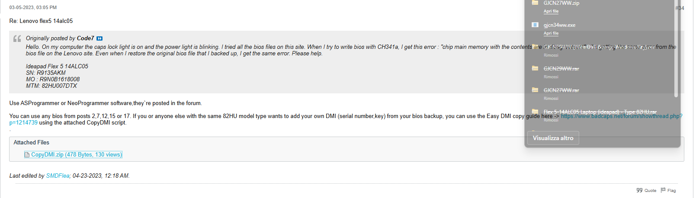
Task: Click the CopyDMI.zip attachment file icon
Action: 27,155
